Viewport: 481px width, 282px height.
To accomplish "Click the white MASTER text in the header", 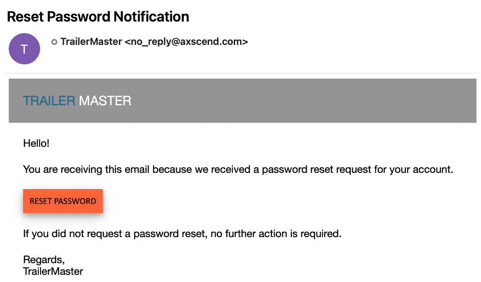I will (106, 101).
